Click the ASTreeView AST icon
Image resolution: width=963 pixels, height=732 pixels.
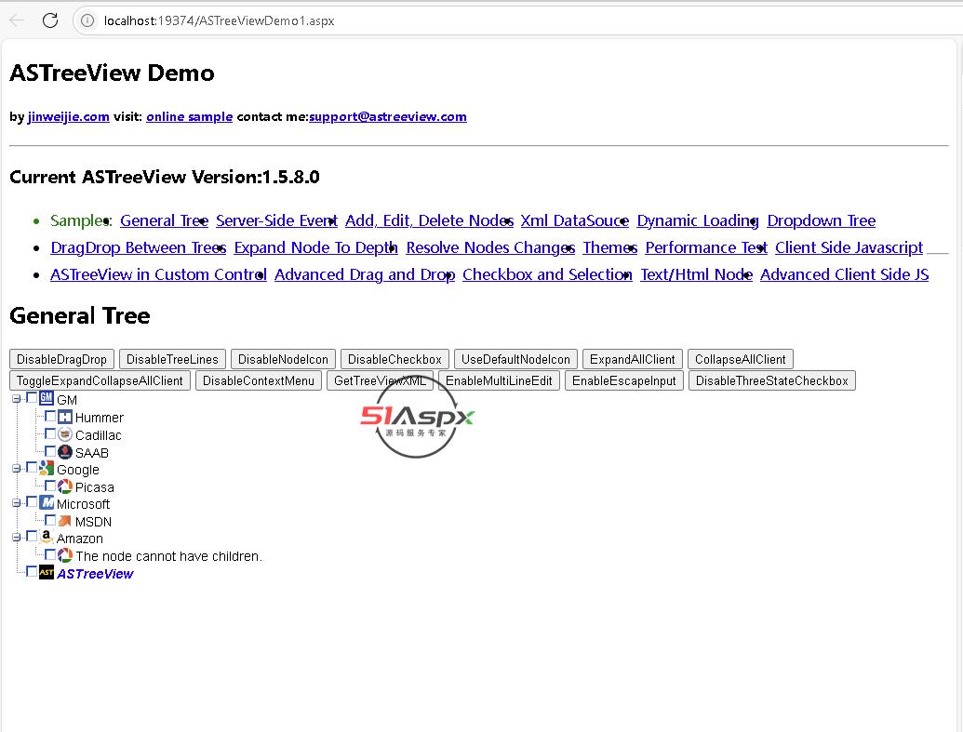click(x=47, y=572)
